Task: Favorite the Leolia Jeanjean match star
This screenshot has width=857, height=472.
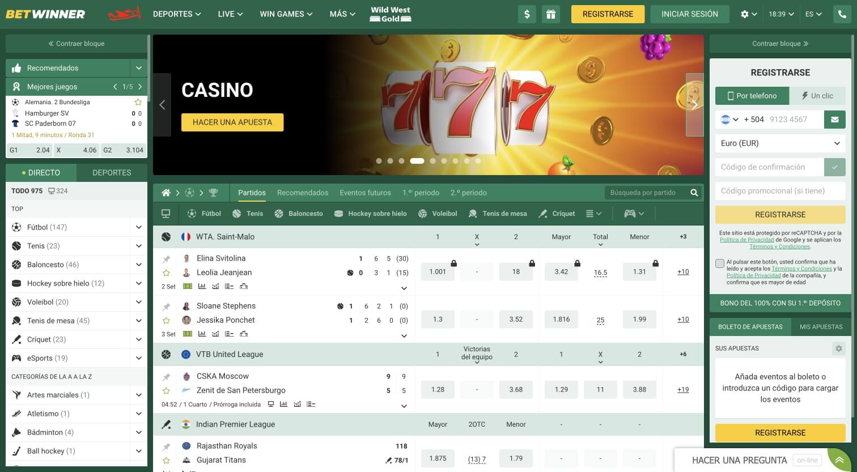Action: pos(166,273)
